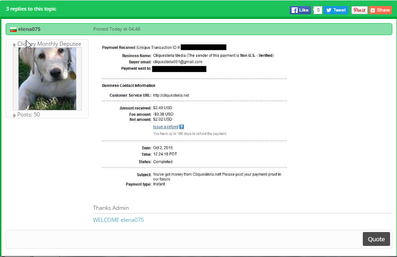Click the "You've got money" subject line text
397x257 pixels.
point(217,177)
